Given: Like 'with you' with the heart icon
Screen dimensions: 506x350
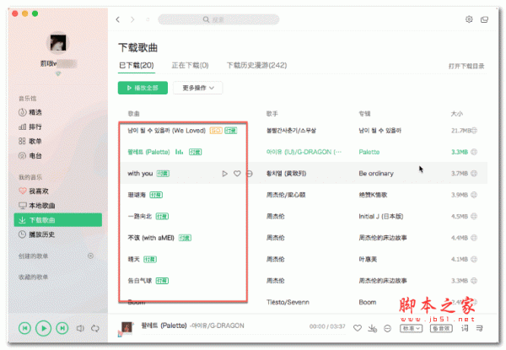Looking at the screenshot, I should click(237, 174).
